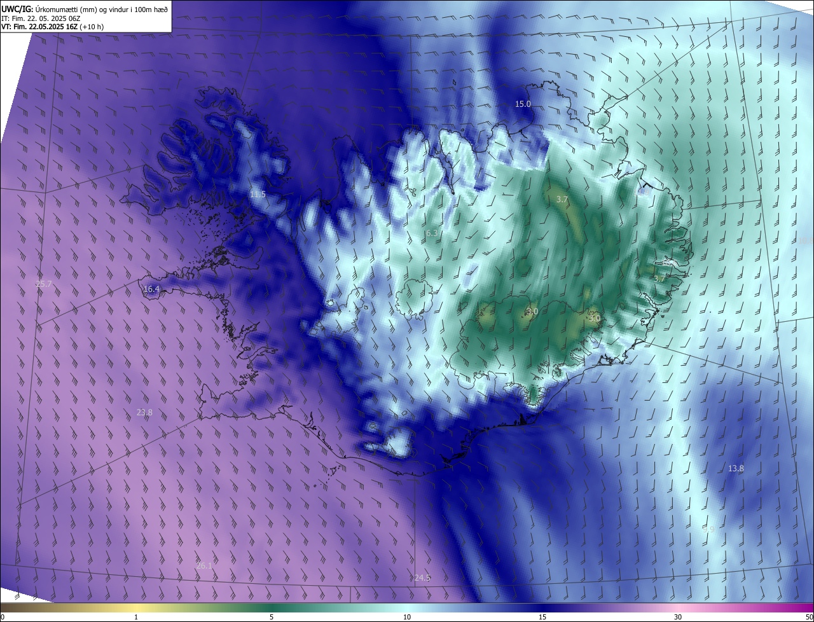
Task: Click the 0 tick on the colour scale
Action: [3, 617]
